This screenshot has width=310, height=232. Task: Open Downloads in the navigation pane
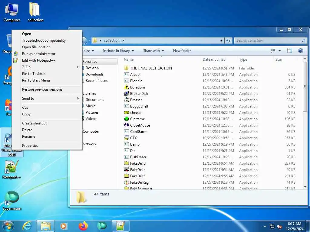[94, 74]
